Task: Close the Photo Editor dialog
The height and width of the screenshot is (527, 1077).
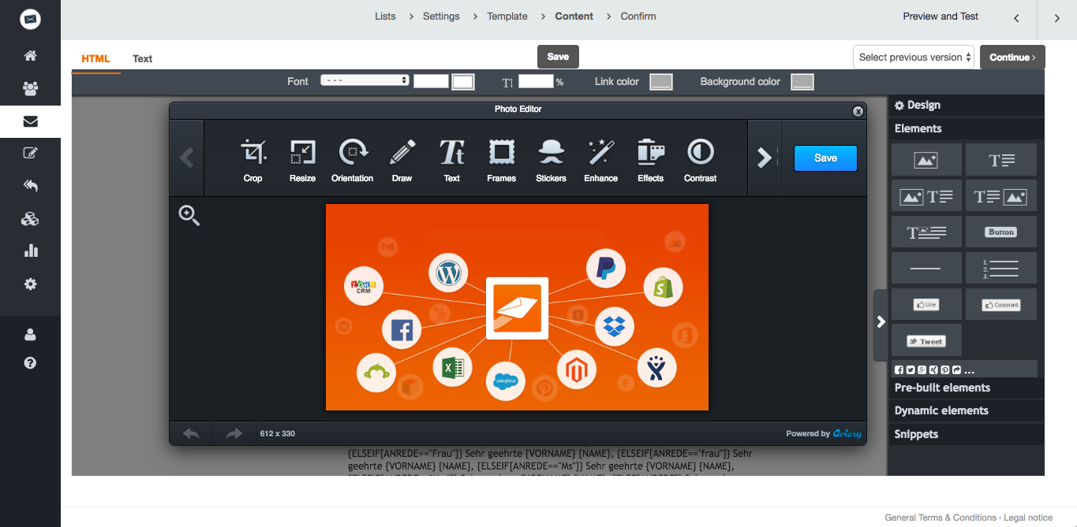Action: [858, 112]
